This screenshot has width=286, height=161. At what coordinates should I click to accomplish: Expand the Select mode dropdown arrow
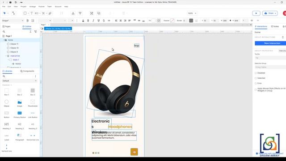[x=8, y=13]
